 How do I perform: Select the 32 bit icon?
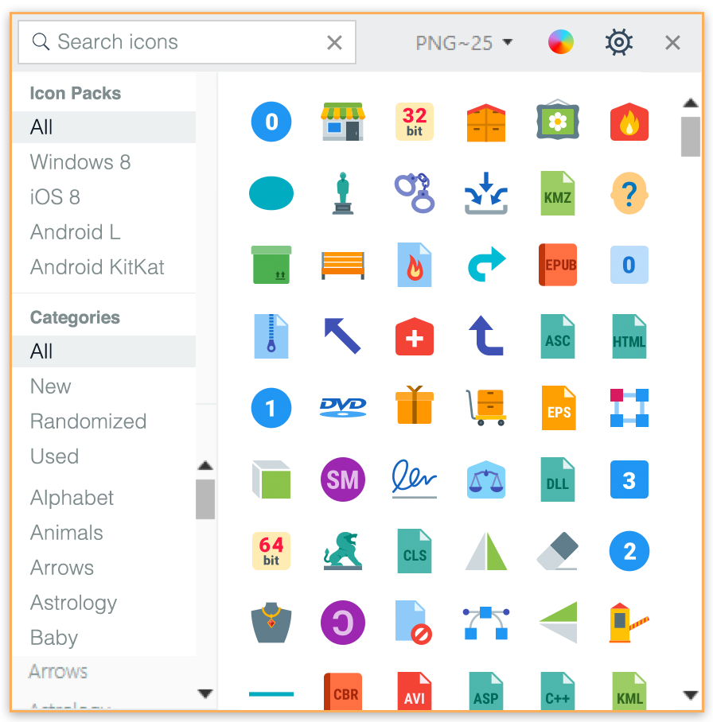point(415,122)
